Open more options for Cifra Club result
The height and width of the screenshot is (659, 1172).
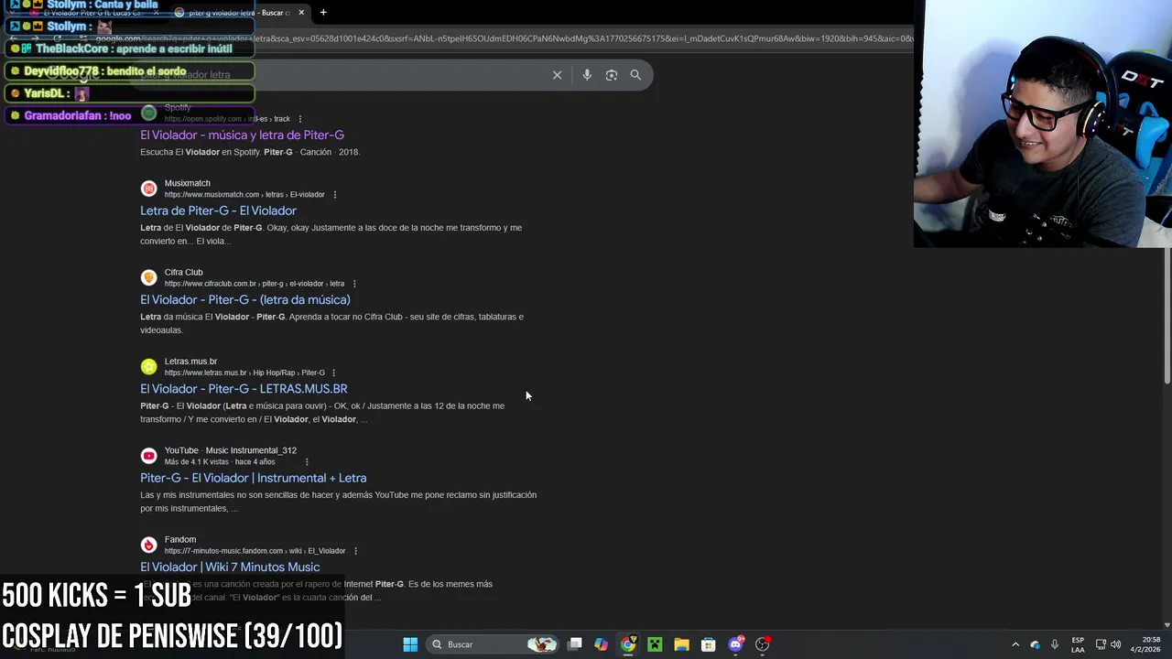click(354, 284)
